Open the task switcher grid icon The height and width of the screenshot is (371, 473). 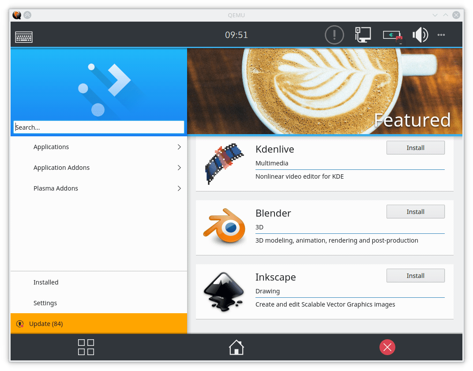(x=86, y=347)
